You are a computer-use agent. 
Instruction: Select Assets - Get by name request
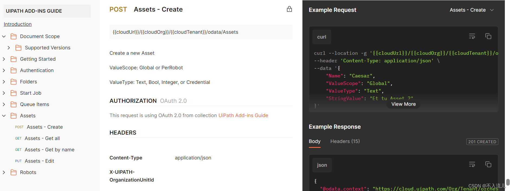(49, 150)
